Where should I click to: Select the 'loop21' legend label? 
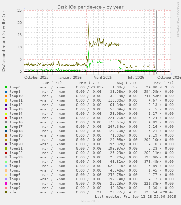[16, 149]
